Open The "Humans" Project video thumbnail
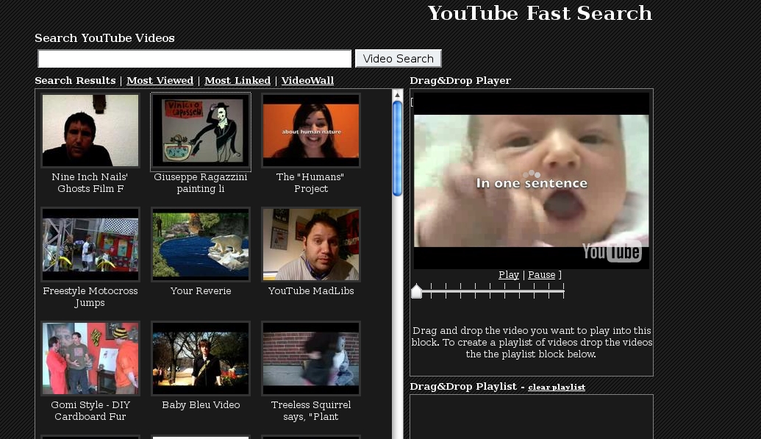Viewport: 761px width, 439px height. (x=311, y=130)
